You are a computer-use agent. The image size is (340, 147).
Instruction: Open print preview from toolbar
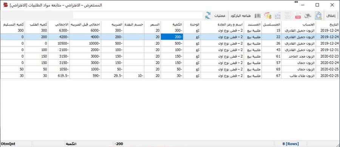tap(318, 15)
